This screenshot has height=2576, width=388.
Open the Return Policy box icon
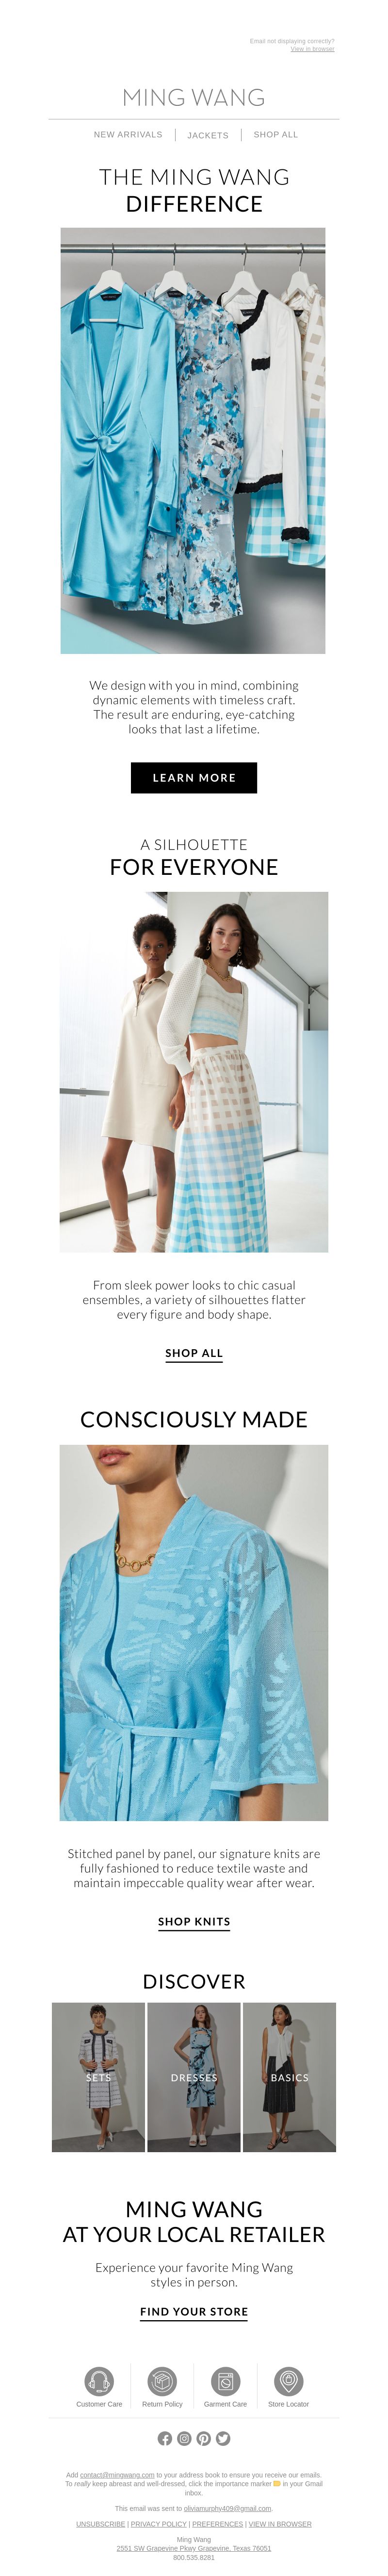pos(162,2380)
